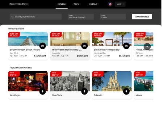The image size is (163, 131).
Task: Click the search magnifier icon in search field
Action: point(12,17)
